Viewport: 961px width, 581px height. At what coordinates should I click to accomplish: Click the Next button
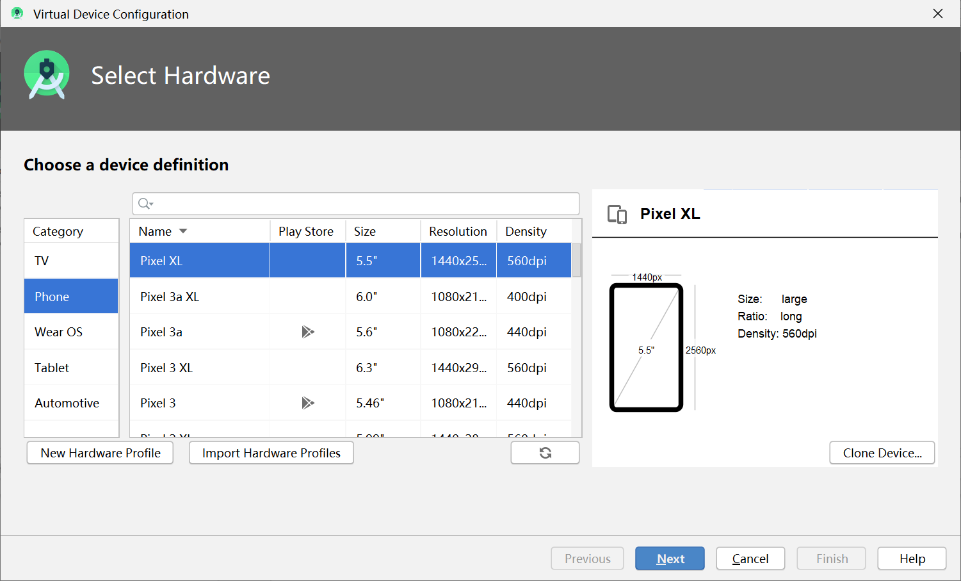(x=670, y=559)
